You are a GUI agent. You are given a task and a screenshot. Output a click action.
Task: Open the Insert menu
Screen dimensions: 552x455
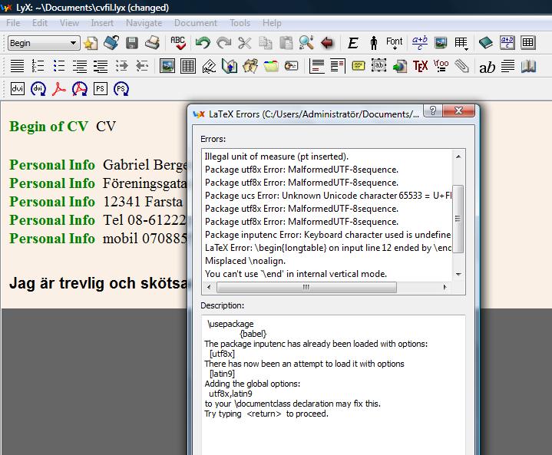[102, 23]
